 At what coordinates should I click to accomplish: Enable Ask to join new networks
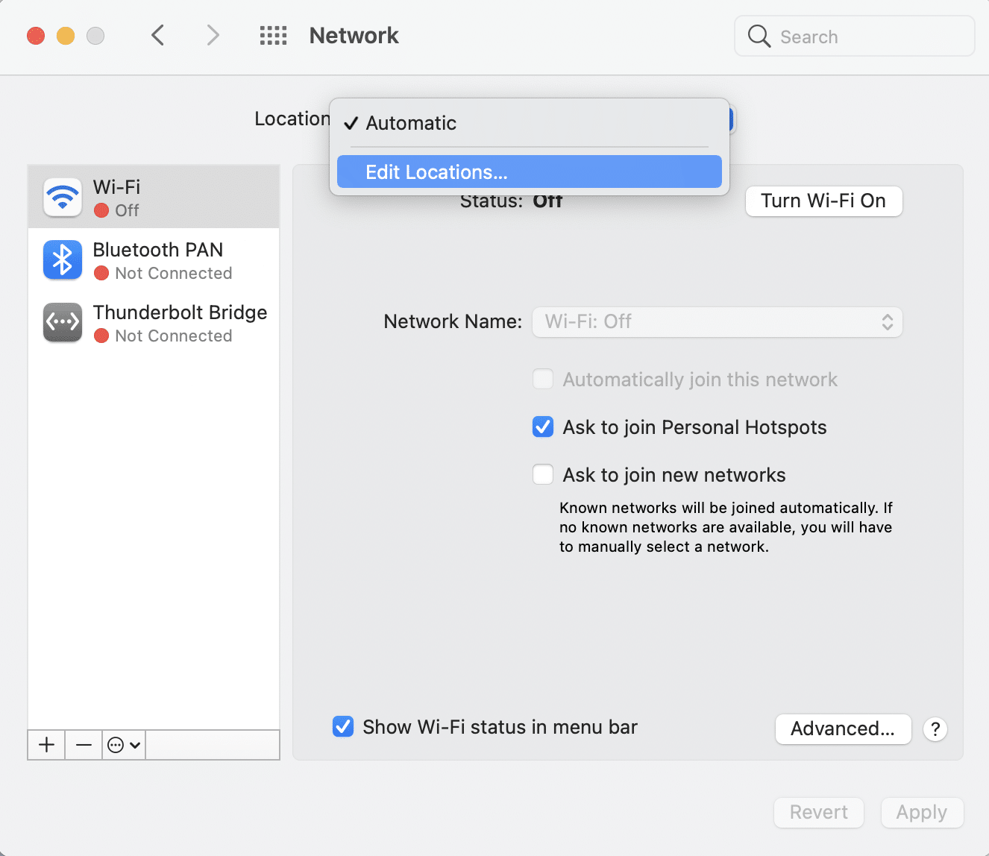click(x=543, y=474)
